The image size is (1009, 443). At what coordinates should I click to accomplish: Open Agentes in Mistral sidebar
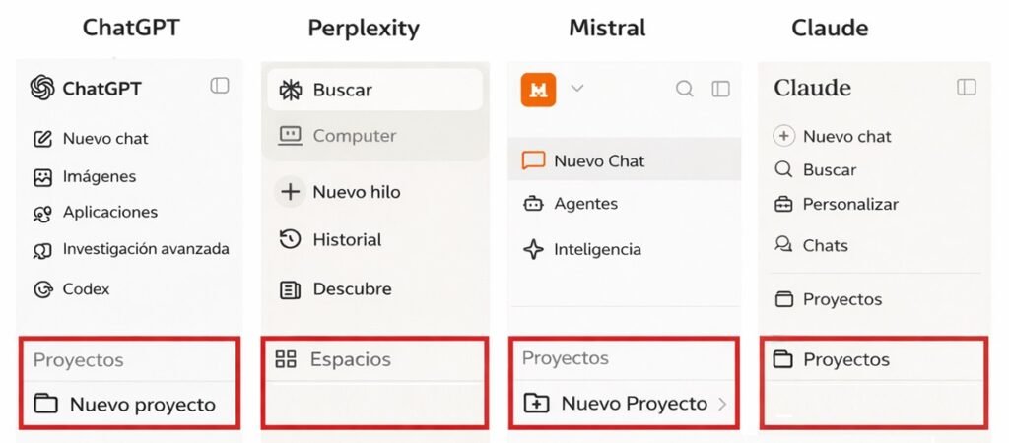pyautogui.click(x=585, y=204)
